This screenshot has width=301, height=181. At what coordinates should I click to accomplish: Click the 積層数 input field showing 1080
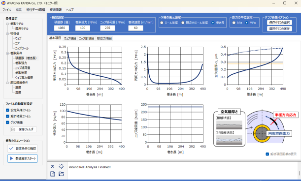(x=62, y=28)
